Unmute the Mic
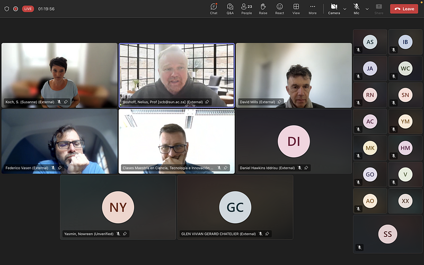The image size is (424, 265). (356, 8)
